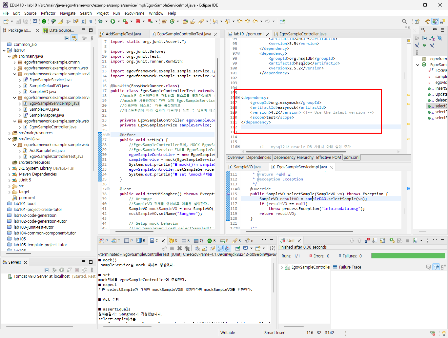
Task: Click Pin Console icon
Action: pyautogui.click(x=238, y=248)
